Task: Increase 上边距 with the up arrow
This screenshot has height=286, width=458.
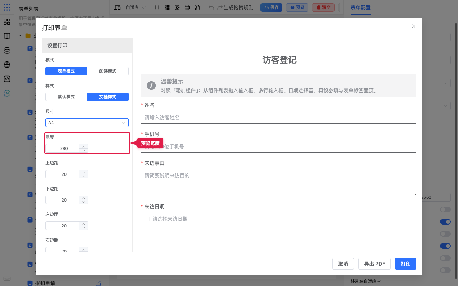Action: (x=84, y=172)
